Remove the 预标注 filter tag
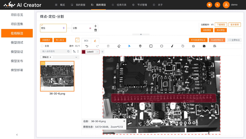This screenshot has width=246, height=139. tap(50, 57)
